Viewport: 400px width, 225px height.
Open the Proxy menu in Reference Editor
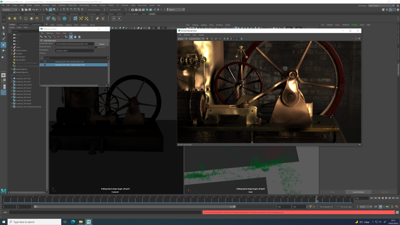[x=58, y=33]
